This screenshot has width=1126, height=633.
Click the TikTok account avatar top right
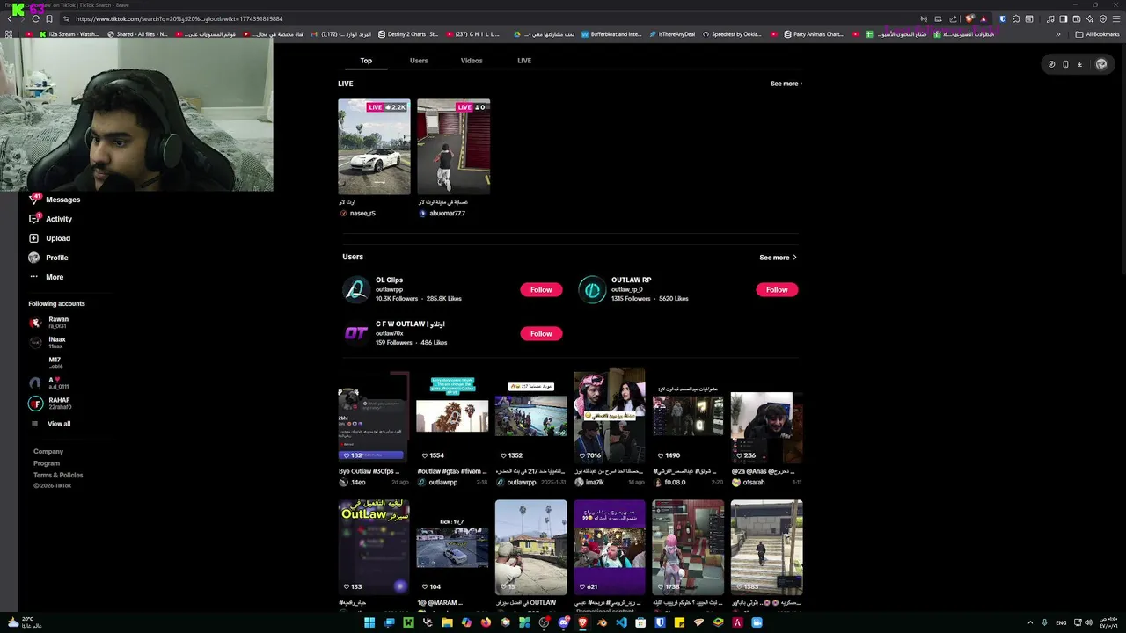click(x=1100, y=64)
